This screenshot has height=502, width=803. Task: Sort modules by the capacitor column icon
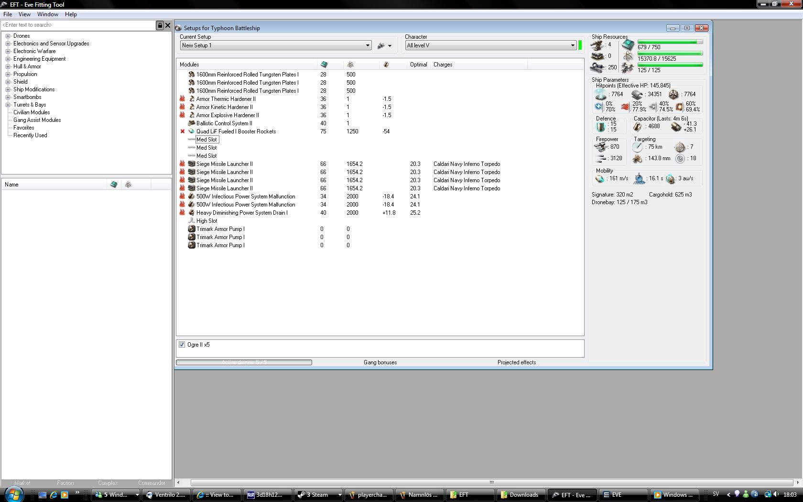386,65
